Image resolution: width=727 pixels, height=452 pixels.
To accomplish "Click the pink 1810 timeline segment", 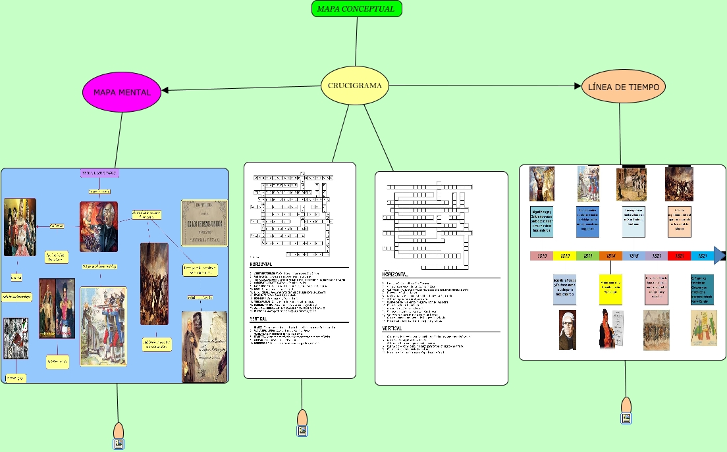I will tap(541, 256).
